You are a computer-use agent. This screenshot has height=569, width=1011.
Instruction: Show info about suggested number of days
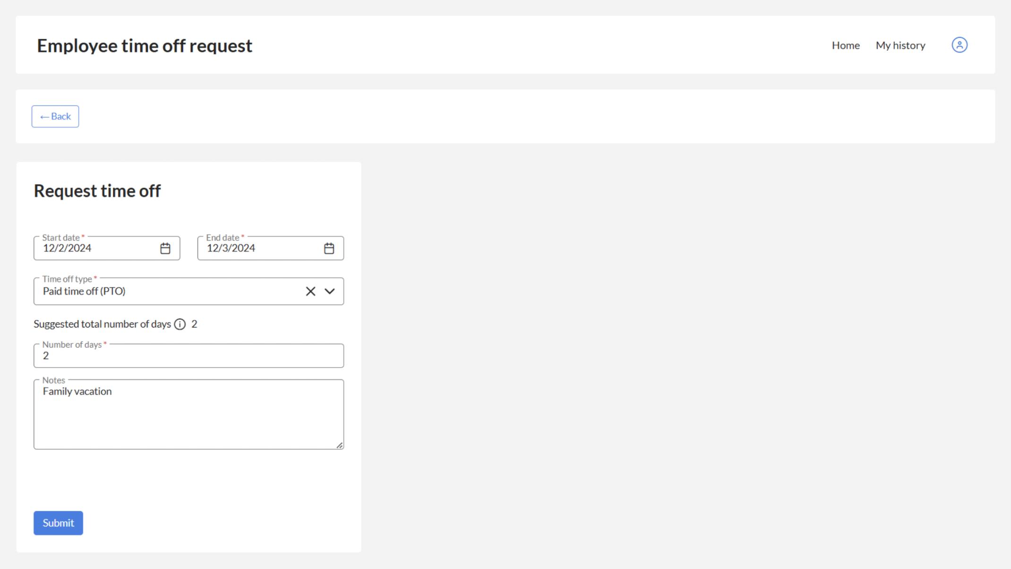click(180, 324)
